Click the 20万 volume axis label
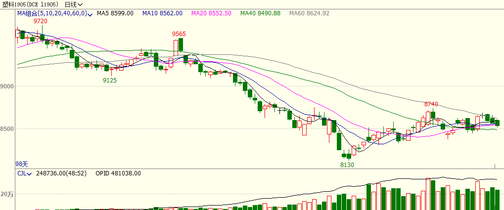Screen dimensions: 504x210 tap(7, 194)
